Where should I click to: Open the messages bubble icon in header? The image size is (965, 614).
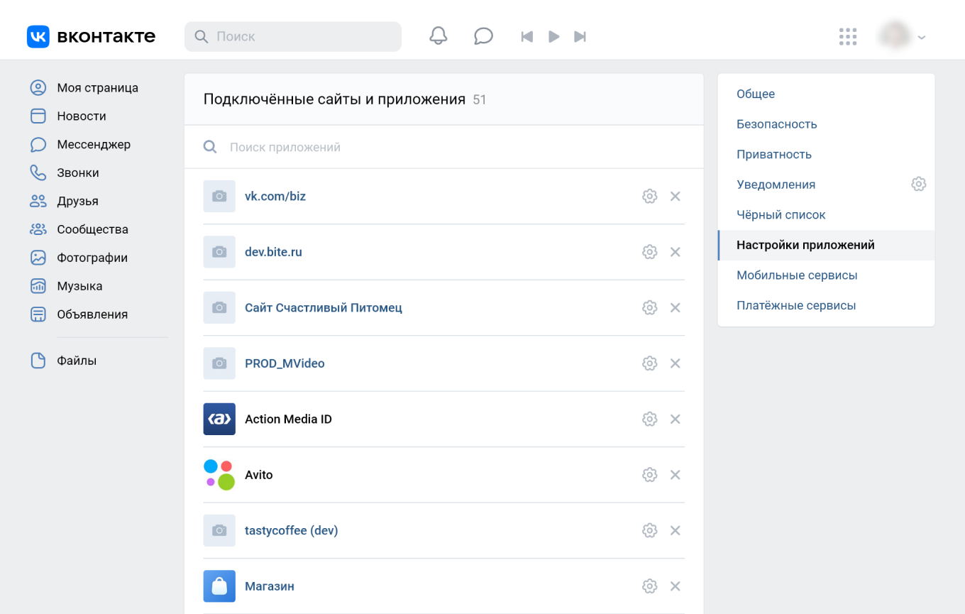pyautogui.click(x=483, y=36)
